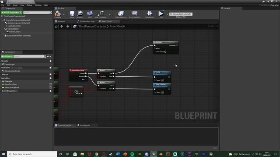Open the File menu
The height and width of the screenshot is (157, 280).
[x=3, y=5]
